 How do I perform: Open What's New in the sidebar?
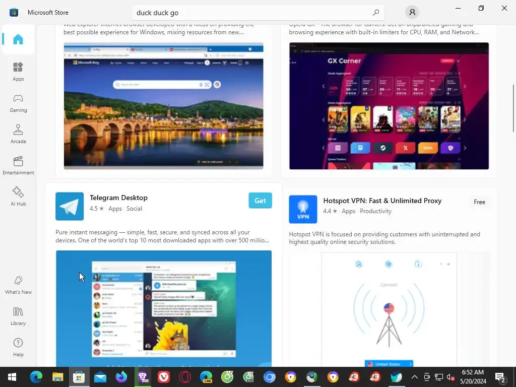tap(18, 285)
